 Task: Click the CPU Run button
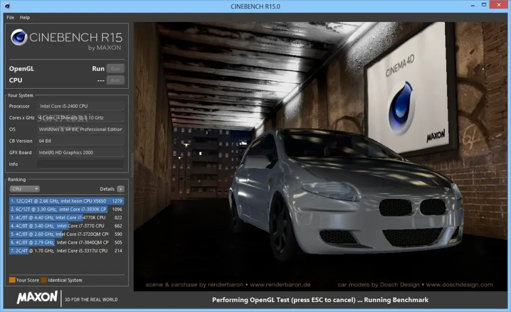(x=115, y=80)
